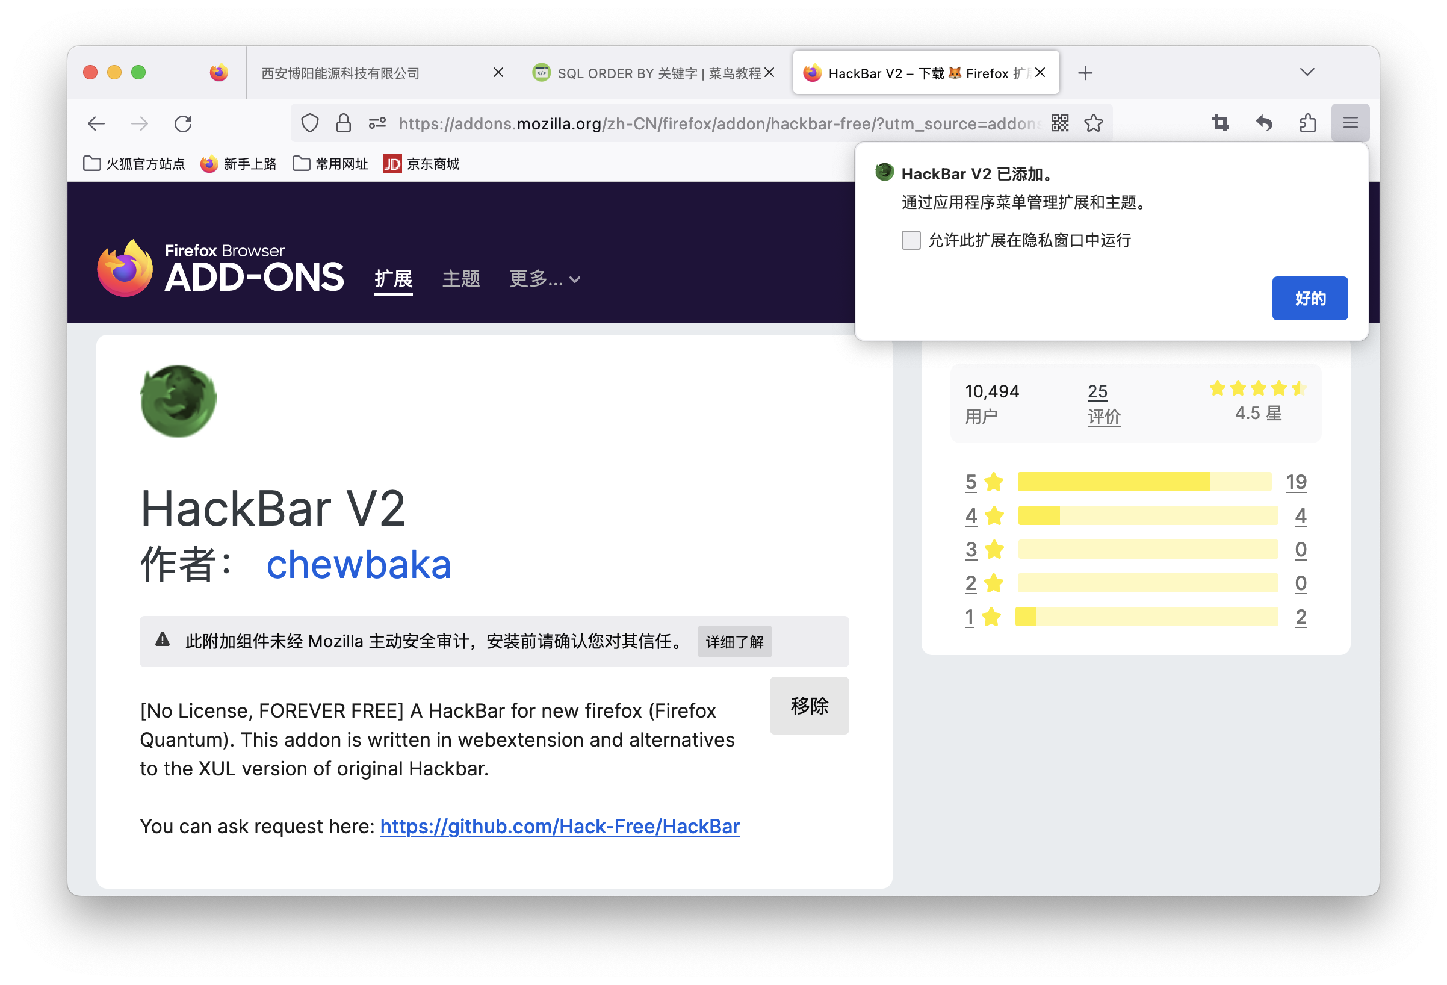Open 京东商城 bookmark

coord(421,164)
